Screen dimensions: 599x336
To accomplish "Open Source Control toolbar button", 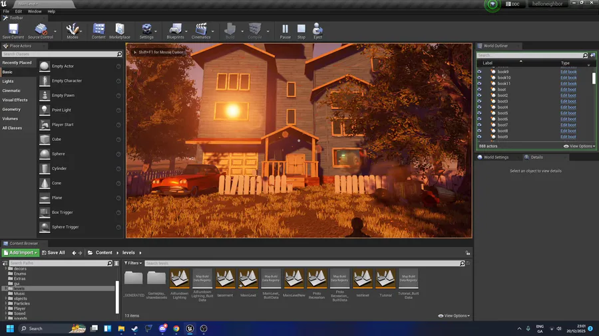I will [x=40, y=31].
